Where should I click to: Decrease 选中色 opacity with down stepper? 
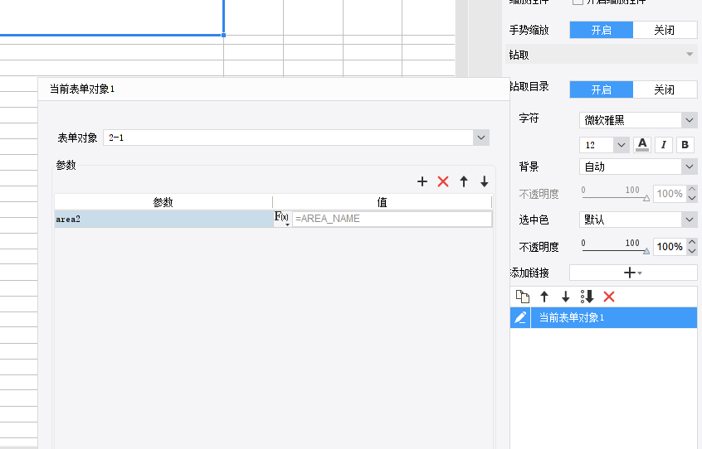click(692, 251)
